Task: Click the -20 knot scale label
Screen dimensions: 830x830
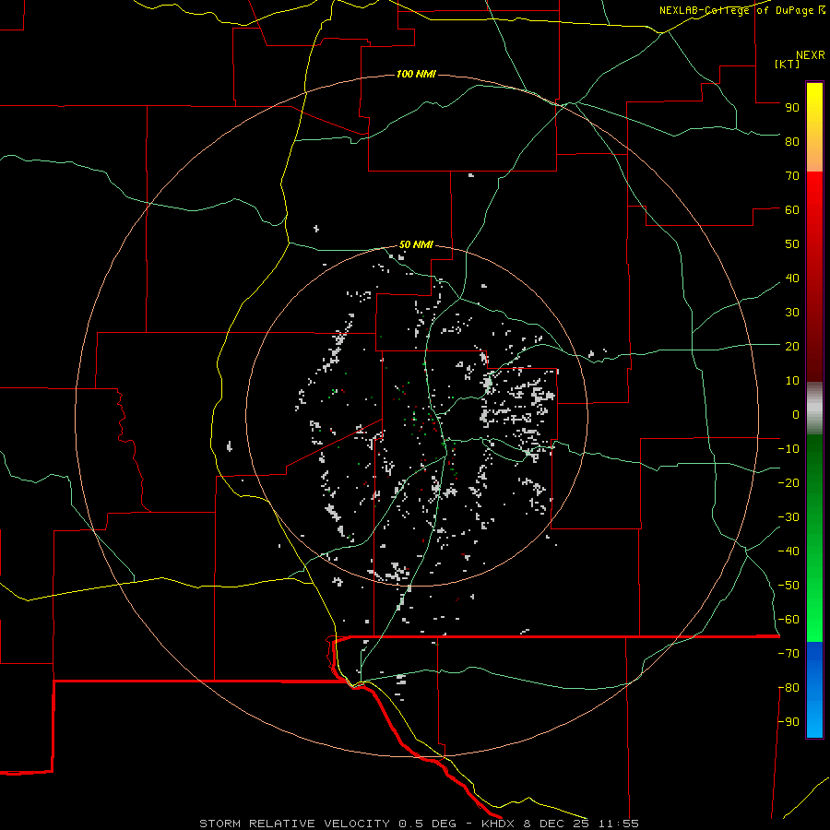Action: pos(788,482)
